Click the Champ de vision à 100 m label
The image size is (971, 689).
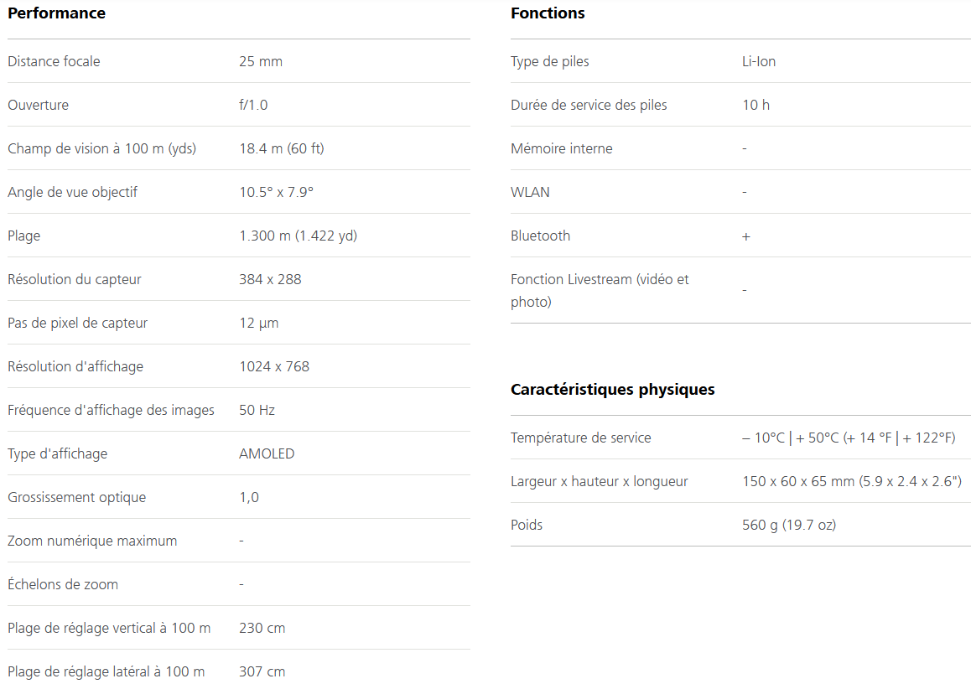coord(101,148)
